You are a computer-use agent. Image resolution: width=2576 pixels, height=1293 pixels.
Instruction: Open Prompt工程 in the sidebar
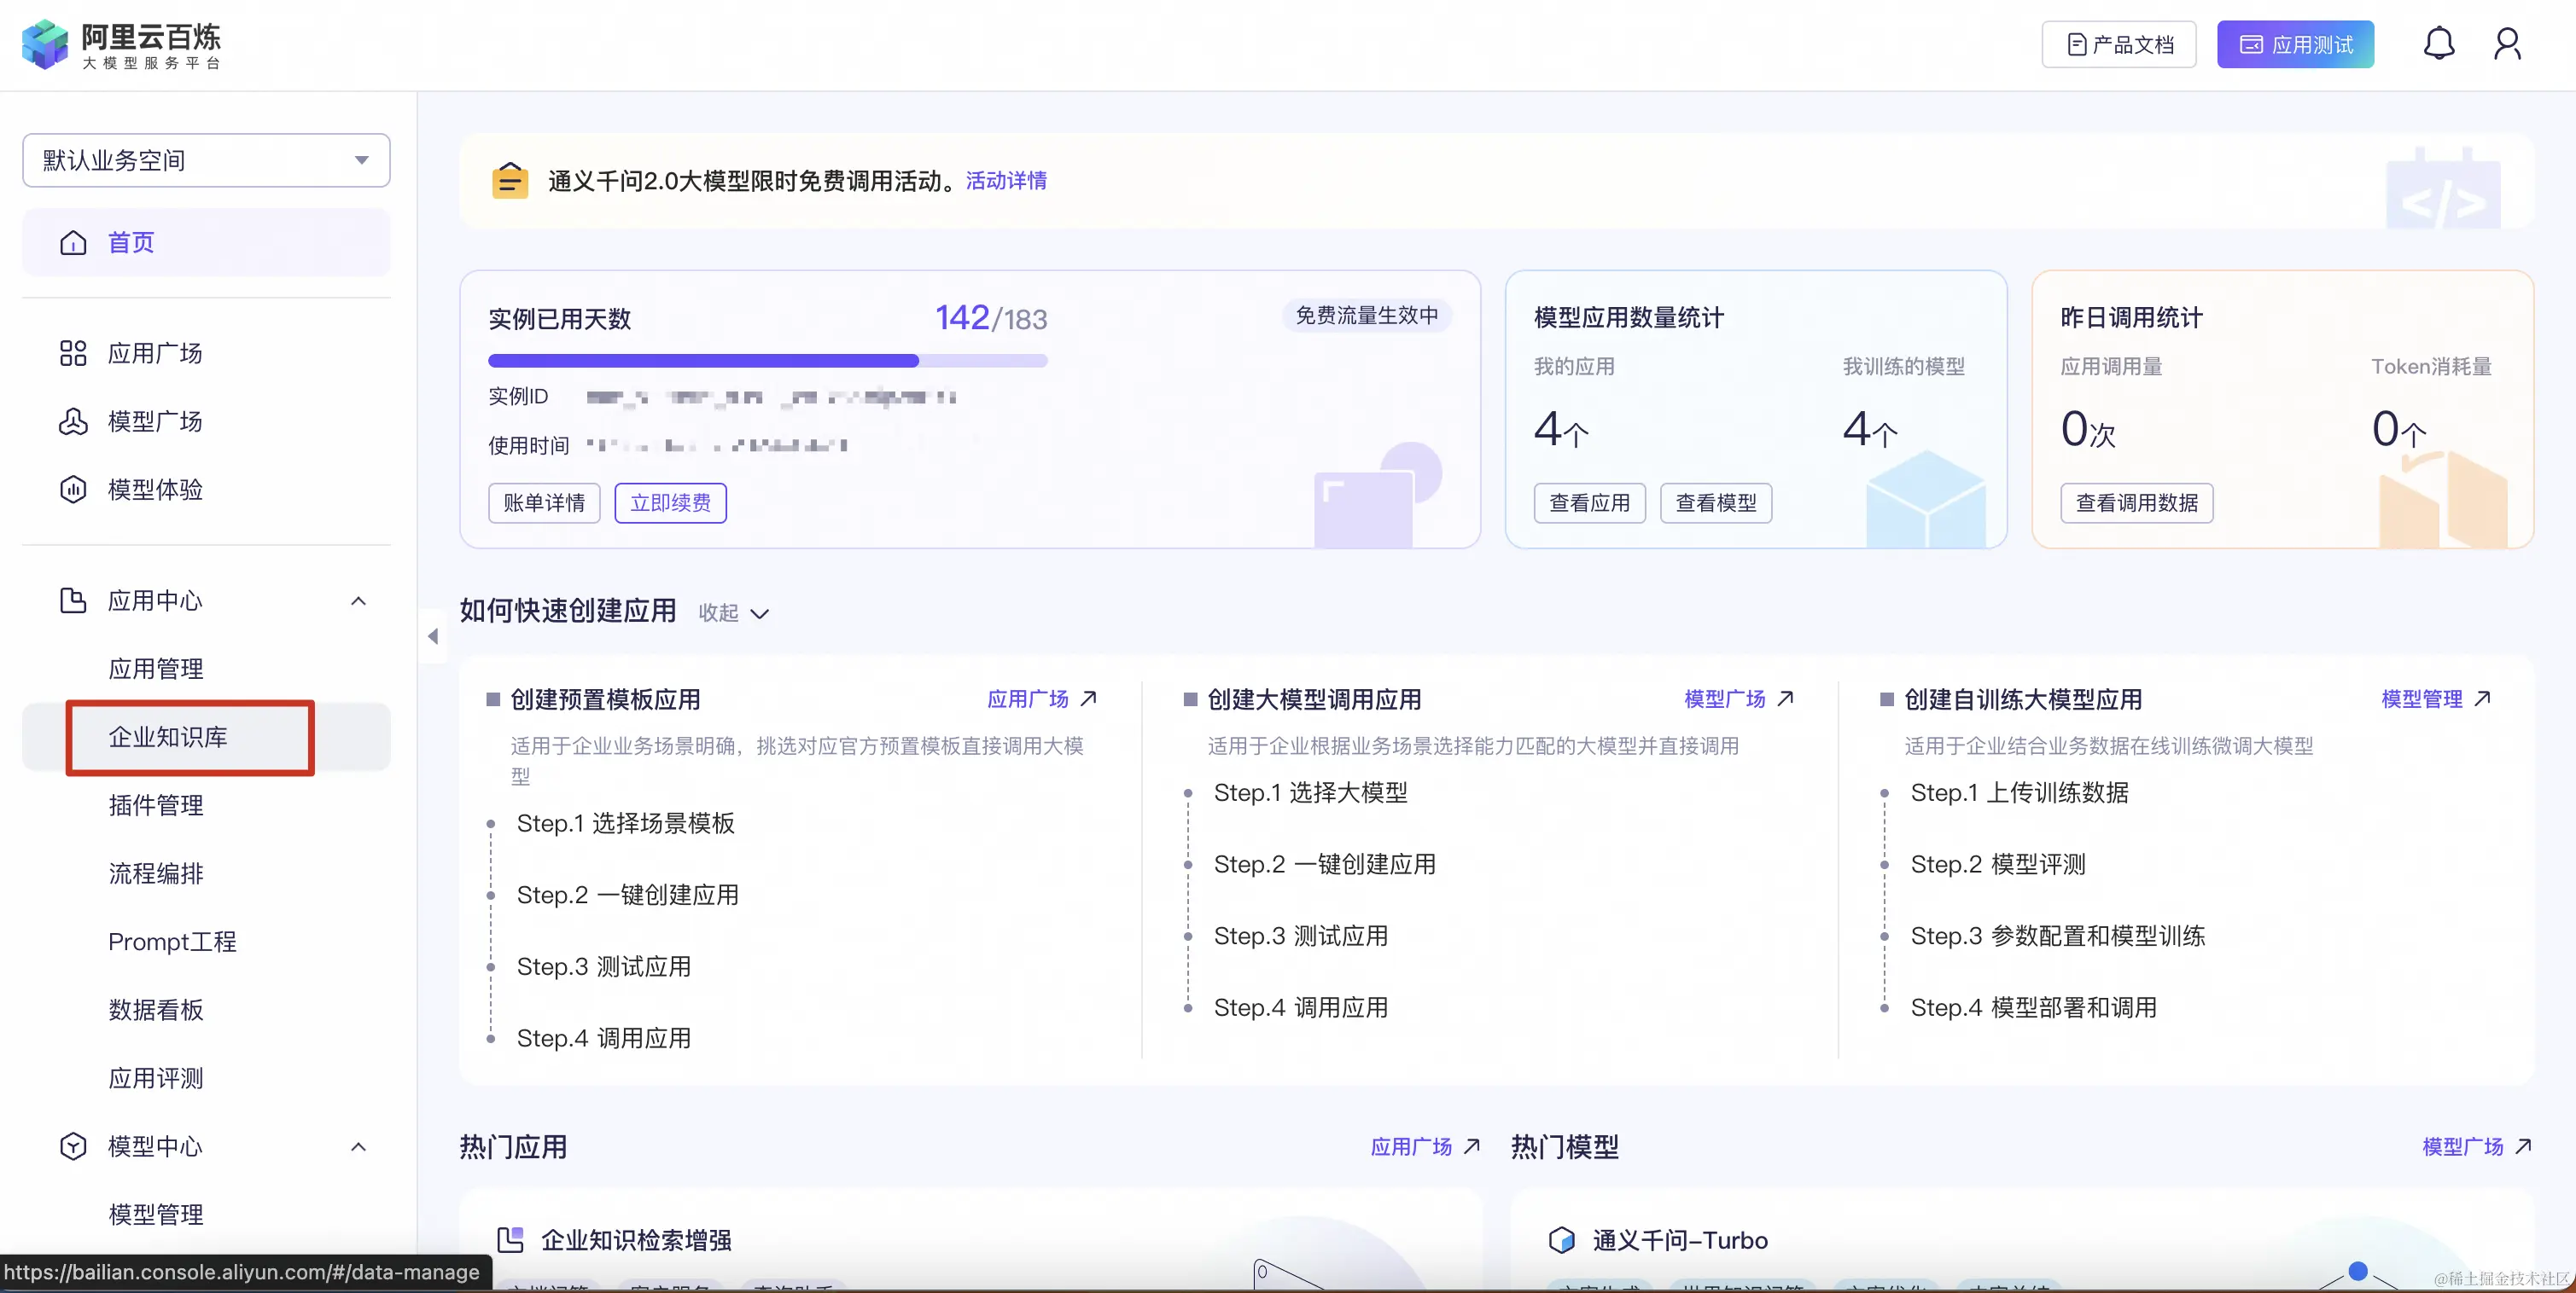tap(172, 942)
